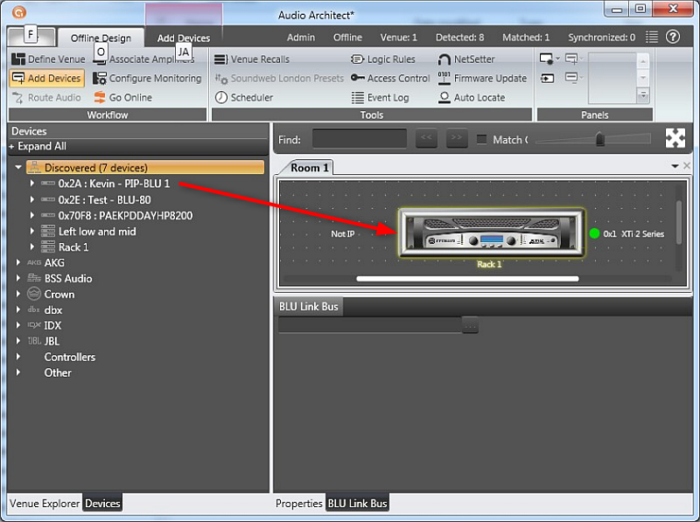
Task: Expand the Other category
Action: [17, 372]
